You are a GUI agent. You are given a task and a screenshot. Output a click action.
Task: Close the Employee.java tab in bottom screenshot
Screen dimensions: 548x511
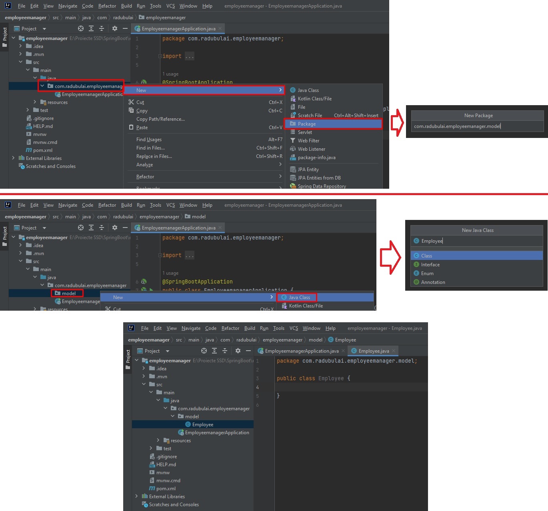(394, 351)
